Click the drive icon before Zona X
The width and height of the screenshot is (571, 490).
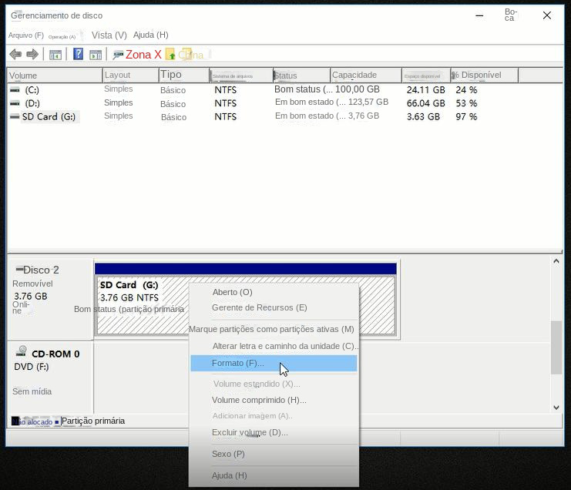click(x=118, y=55)
